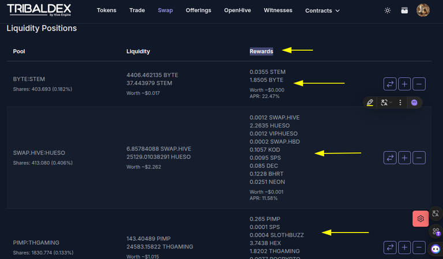Viewport: 443px width, 259px height.
Task: Toggle the light theme sun icon
Action: [388, 10]
